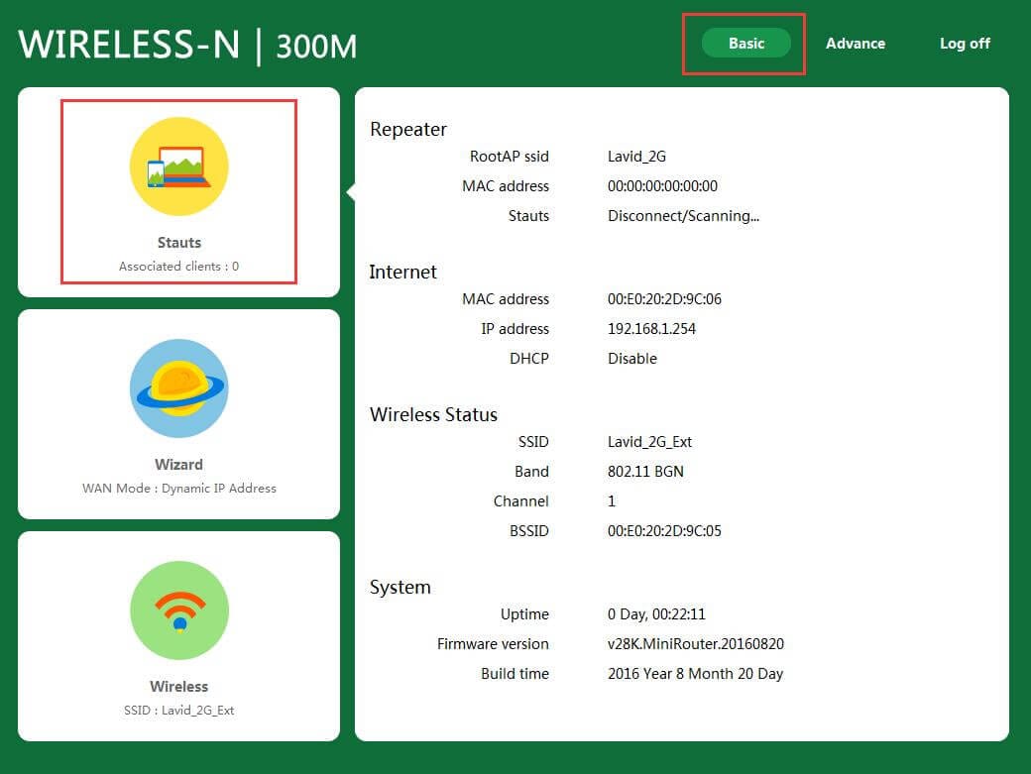The width and height of the screenshot is (1031, 774).
Task: Click the IP address 192.168.1.254
Action: pos(651,329)
